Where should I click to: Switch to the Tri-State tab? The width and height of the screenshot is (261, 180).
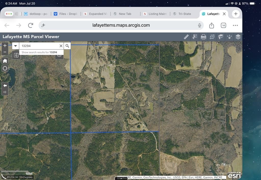point(182,14)
